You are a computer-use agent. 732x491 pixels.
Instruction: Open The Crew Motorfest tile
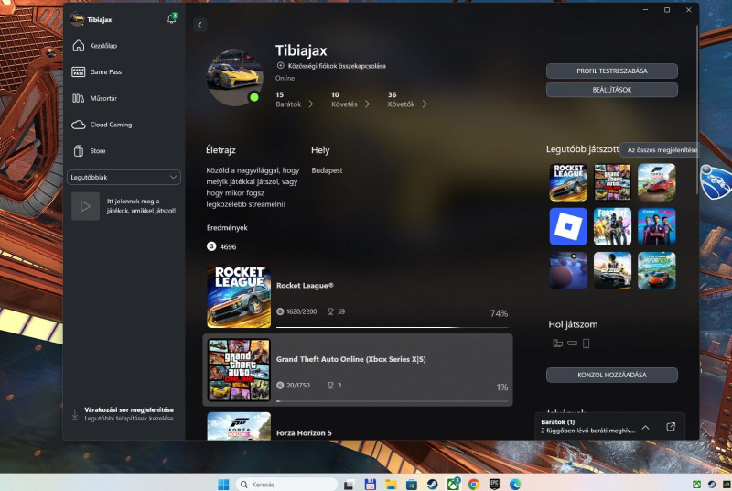coord(656,270)
